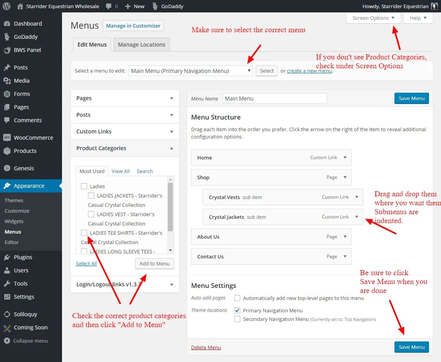441x362 pixels.
Task: Check the LADIES TEE SHIRTS category checkbox
Action: [84, 233]
